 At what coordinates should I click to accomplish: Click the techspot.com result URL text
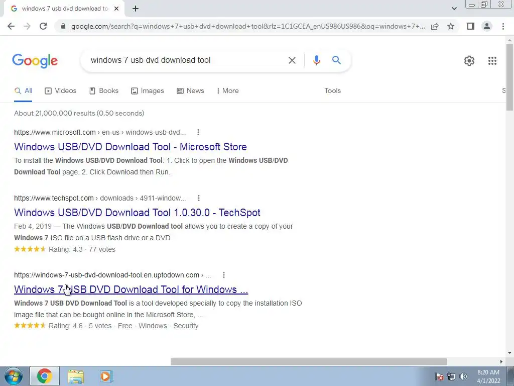(100, 198)
